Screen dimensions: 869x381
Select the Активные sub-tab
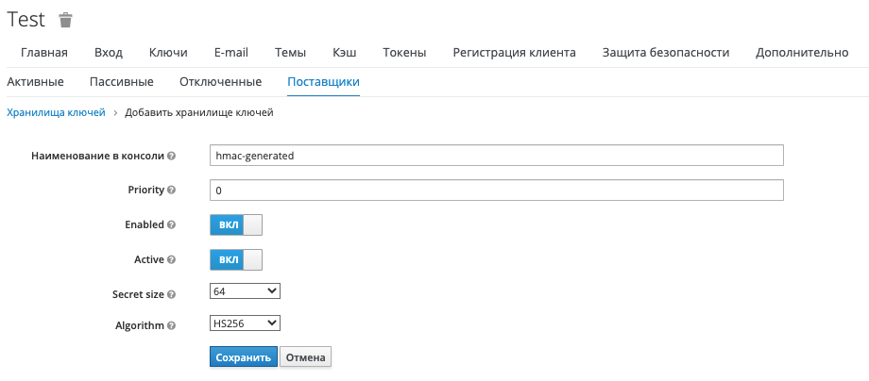(x=35, y=82)
